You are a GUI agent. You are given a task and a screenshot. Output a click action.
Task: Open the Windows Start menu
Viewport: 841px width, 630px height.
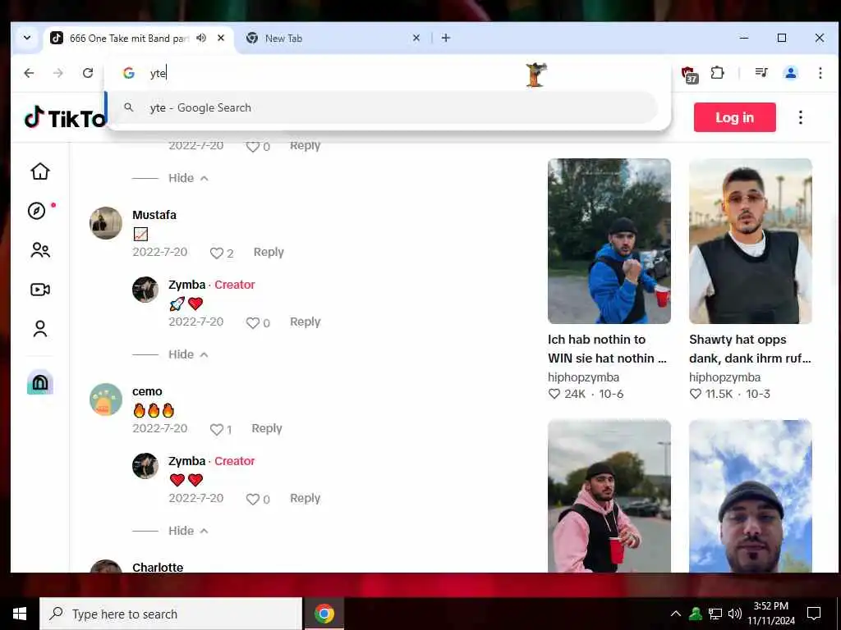coord(20,614)
